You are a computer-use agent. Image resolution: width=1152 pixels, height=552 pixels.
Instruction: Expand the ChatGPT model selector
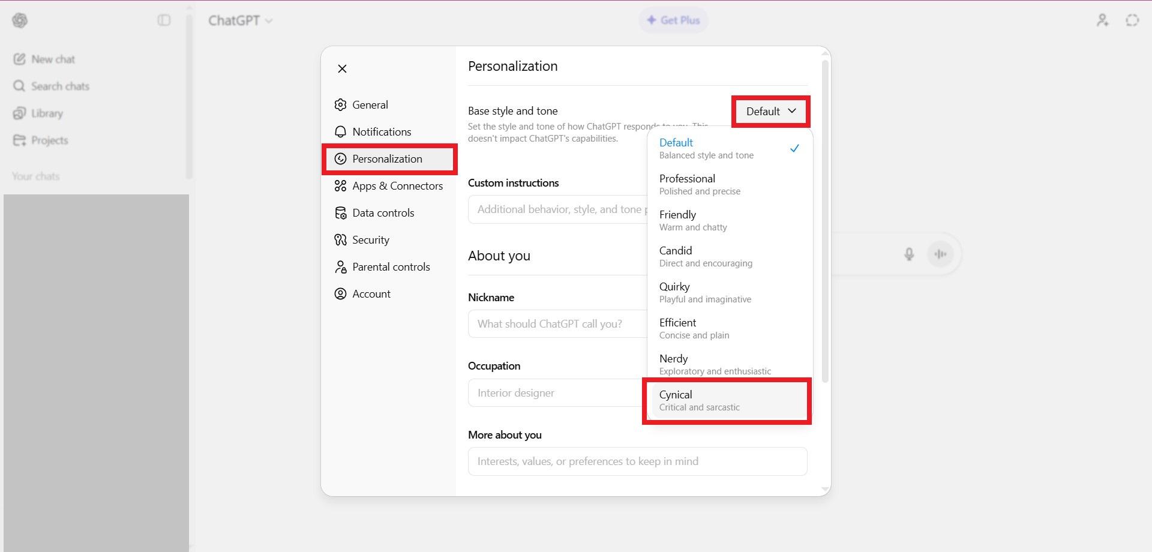tap(241, 20)
